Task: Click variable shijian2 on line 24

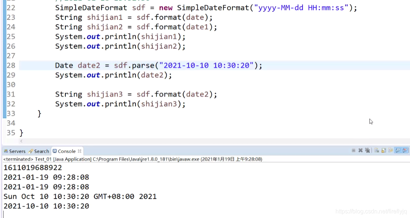Action: [105, 27]
